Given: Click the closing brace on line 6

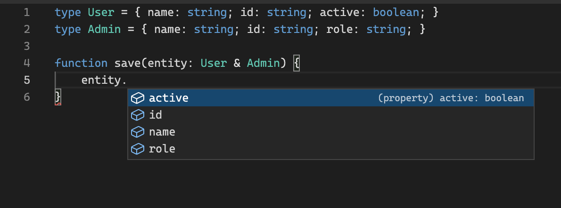Looking at the screenshot, I should (x=58, y=97).
